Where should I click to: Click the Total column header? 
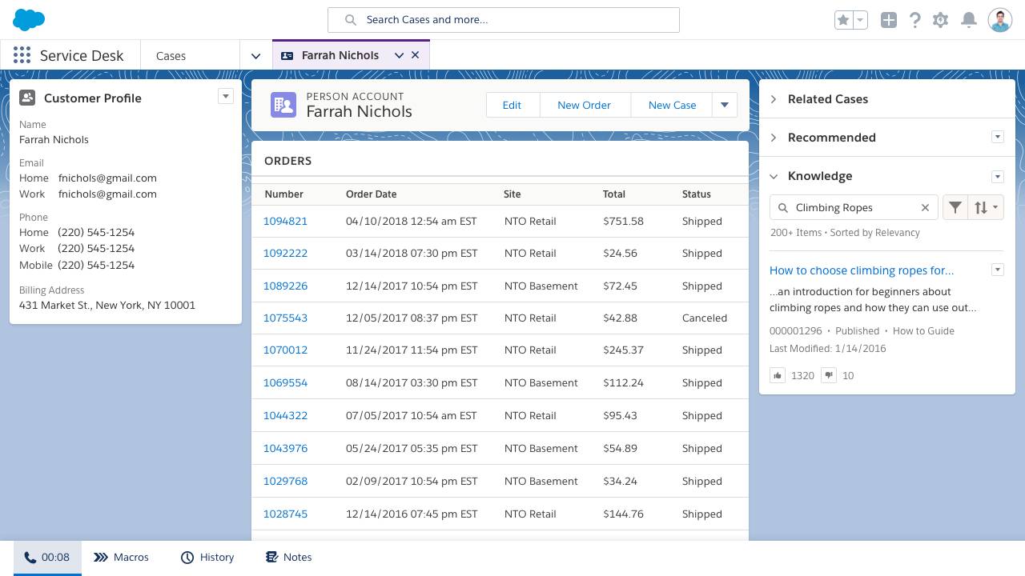coord(614,194)
